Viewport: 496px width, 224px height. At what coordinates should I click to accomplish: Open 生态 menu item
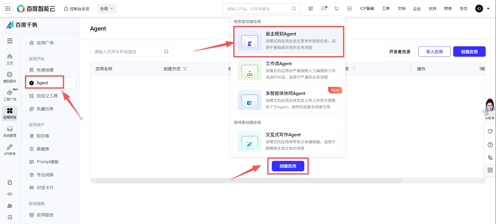click(x=464, y=9)
